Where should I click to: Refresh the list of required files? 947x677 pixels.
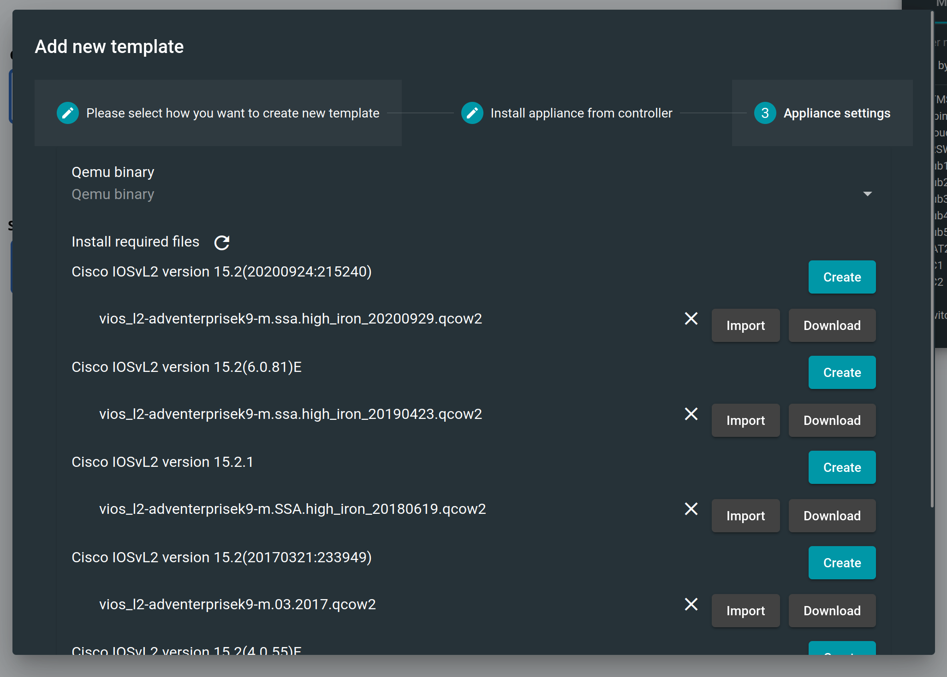click(x=222, y=242)
